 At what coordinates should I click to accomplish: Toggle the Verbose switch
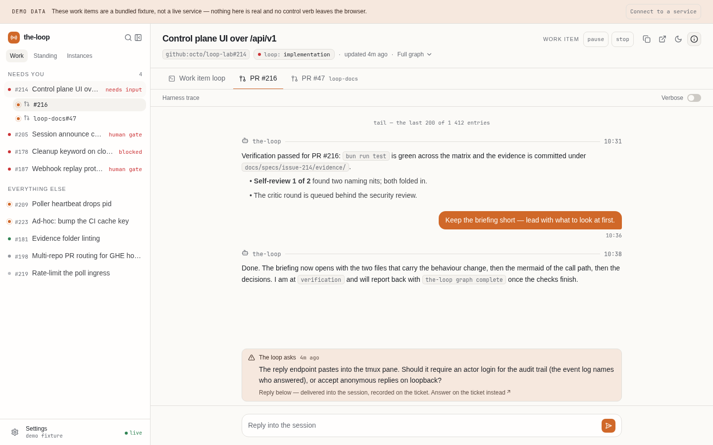694,98
